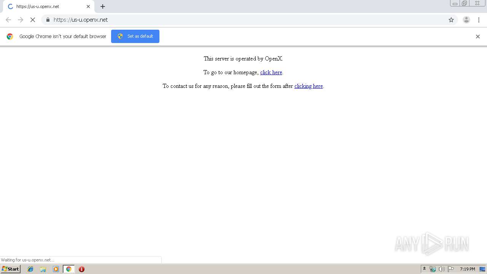Viewport: 487px width, 274px height.
Task: Follow the 'click here' homepage link
Action: point(271,72)
